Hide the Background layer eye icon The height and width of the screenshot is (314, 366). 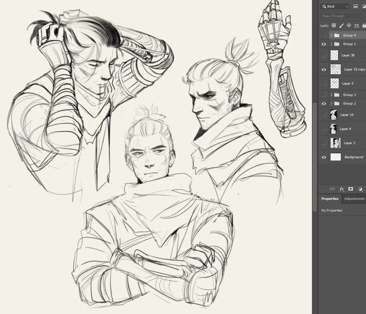(x=324, y=158)
